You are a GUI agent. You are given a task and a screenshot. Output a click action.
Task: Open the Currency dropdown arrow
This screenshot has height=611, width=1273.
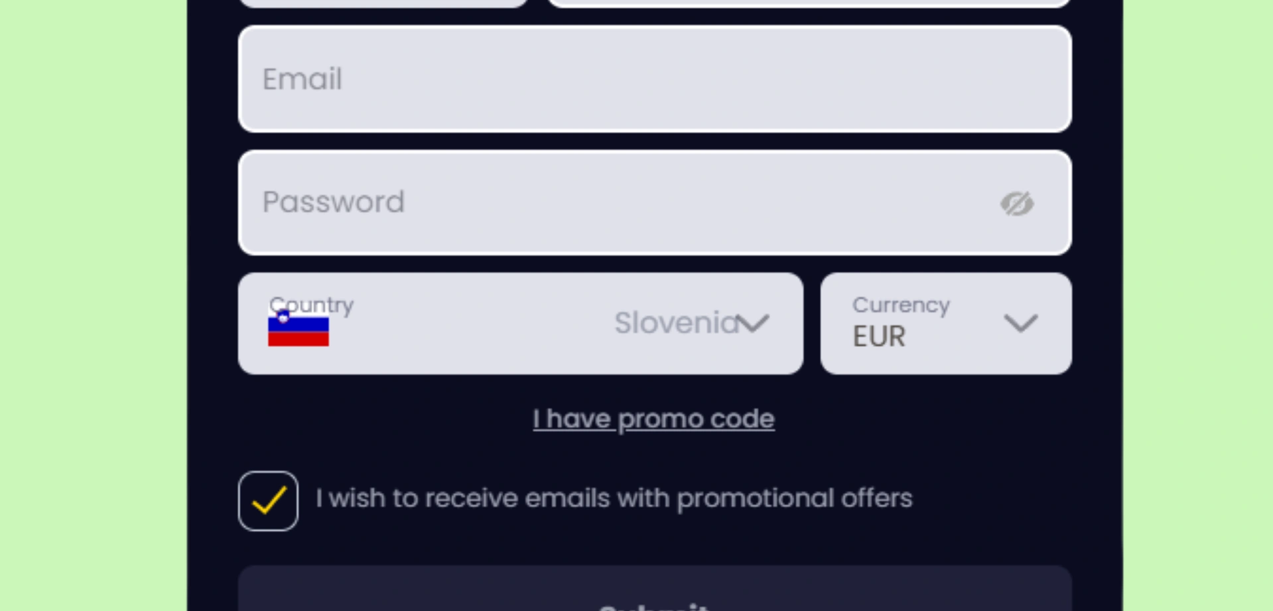click(x=1020, y=324)
